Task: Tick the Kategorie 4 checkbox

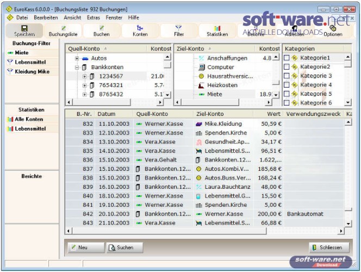Action: 287,85
